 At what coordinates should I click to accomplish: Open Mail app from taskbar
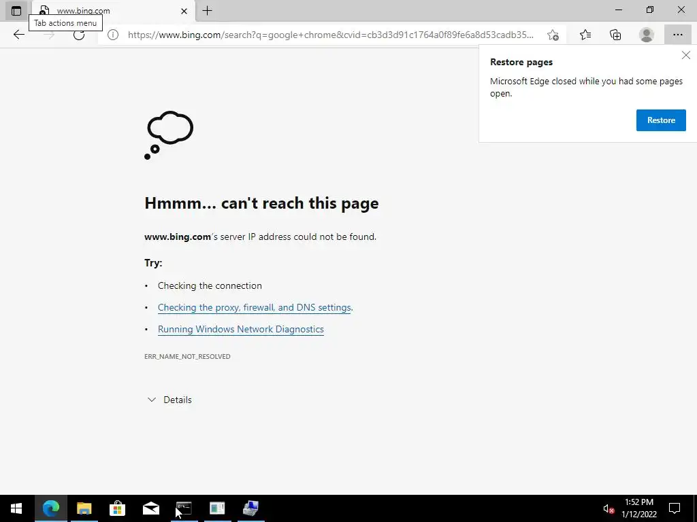[150, 508]
